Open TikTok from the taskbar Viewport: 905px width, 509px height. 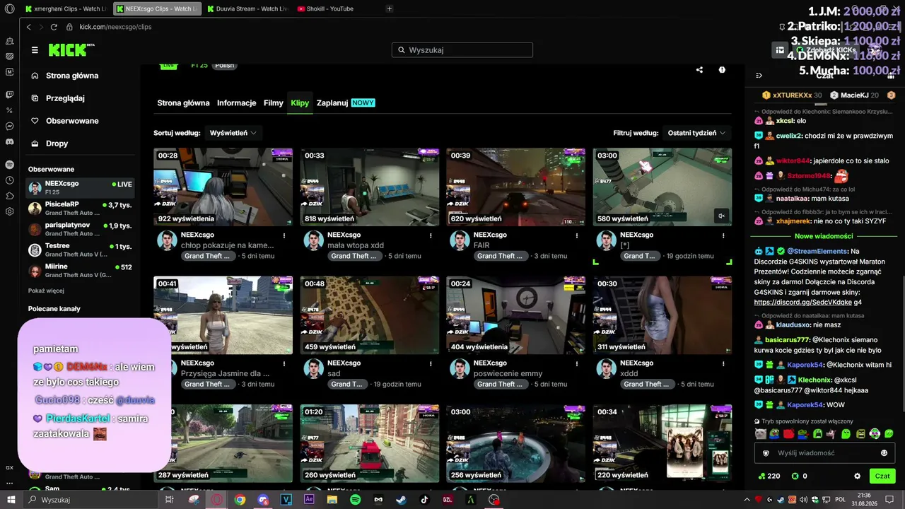tap(424, 500)
